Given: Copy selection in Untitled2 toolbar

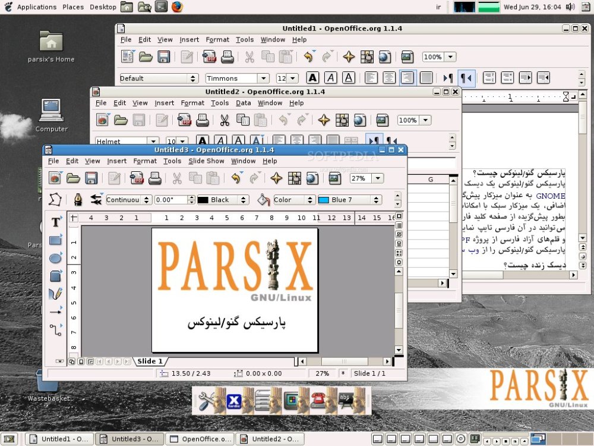Looking at the screenshot, I should (242, 120).
